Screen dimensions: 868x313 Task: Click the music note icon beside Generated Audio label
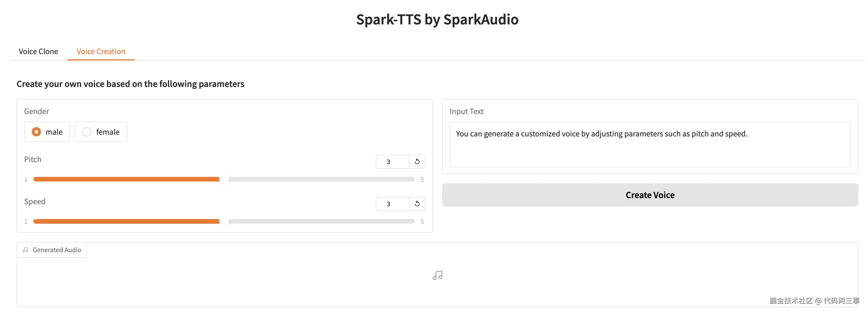25,250
